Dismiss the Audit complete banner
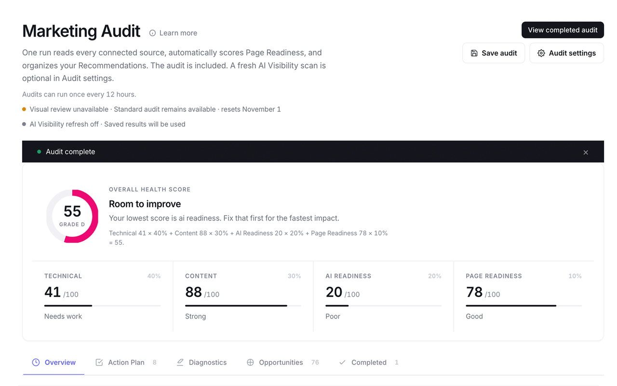Image resolution: width=617 pixels, height=386 pixels. click(586, 152)
